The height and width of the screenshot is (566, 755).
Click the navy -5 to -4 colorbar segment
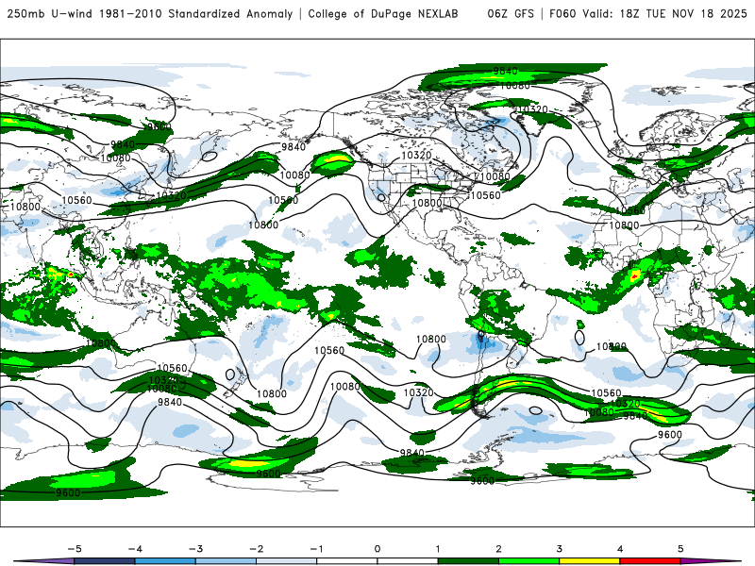105,561
